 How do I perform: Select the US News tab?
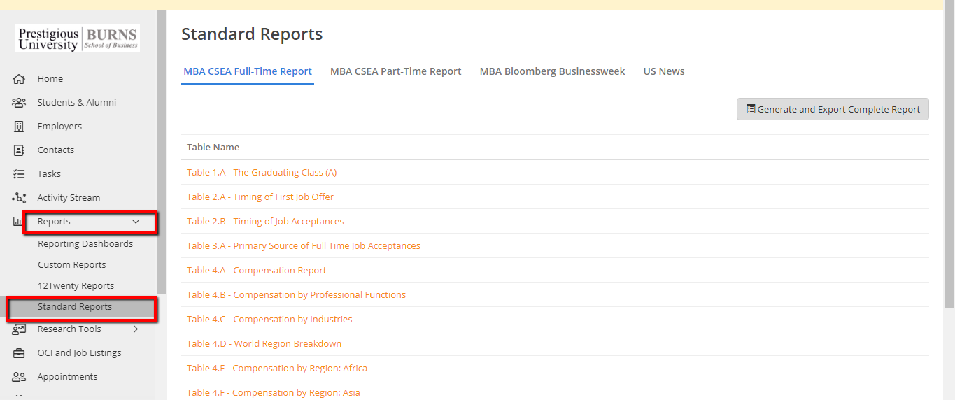click(x=663, y=71)
